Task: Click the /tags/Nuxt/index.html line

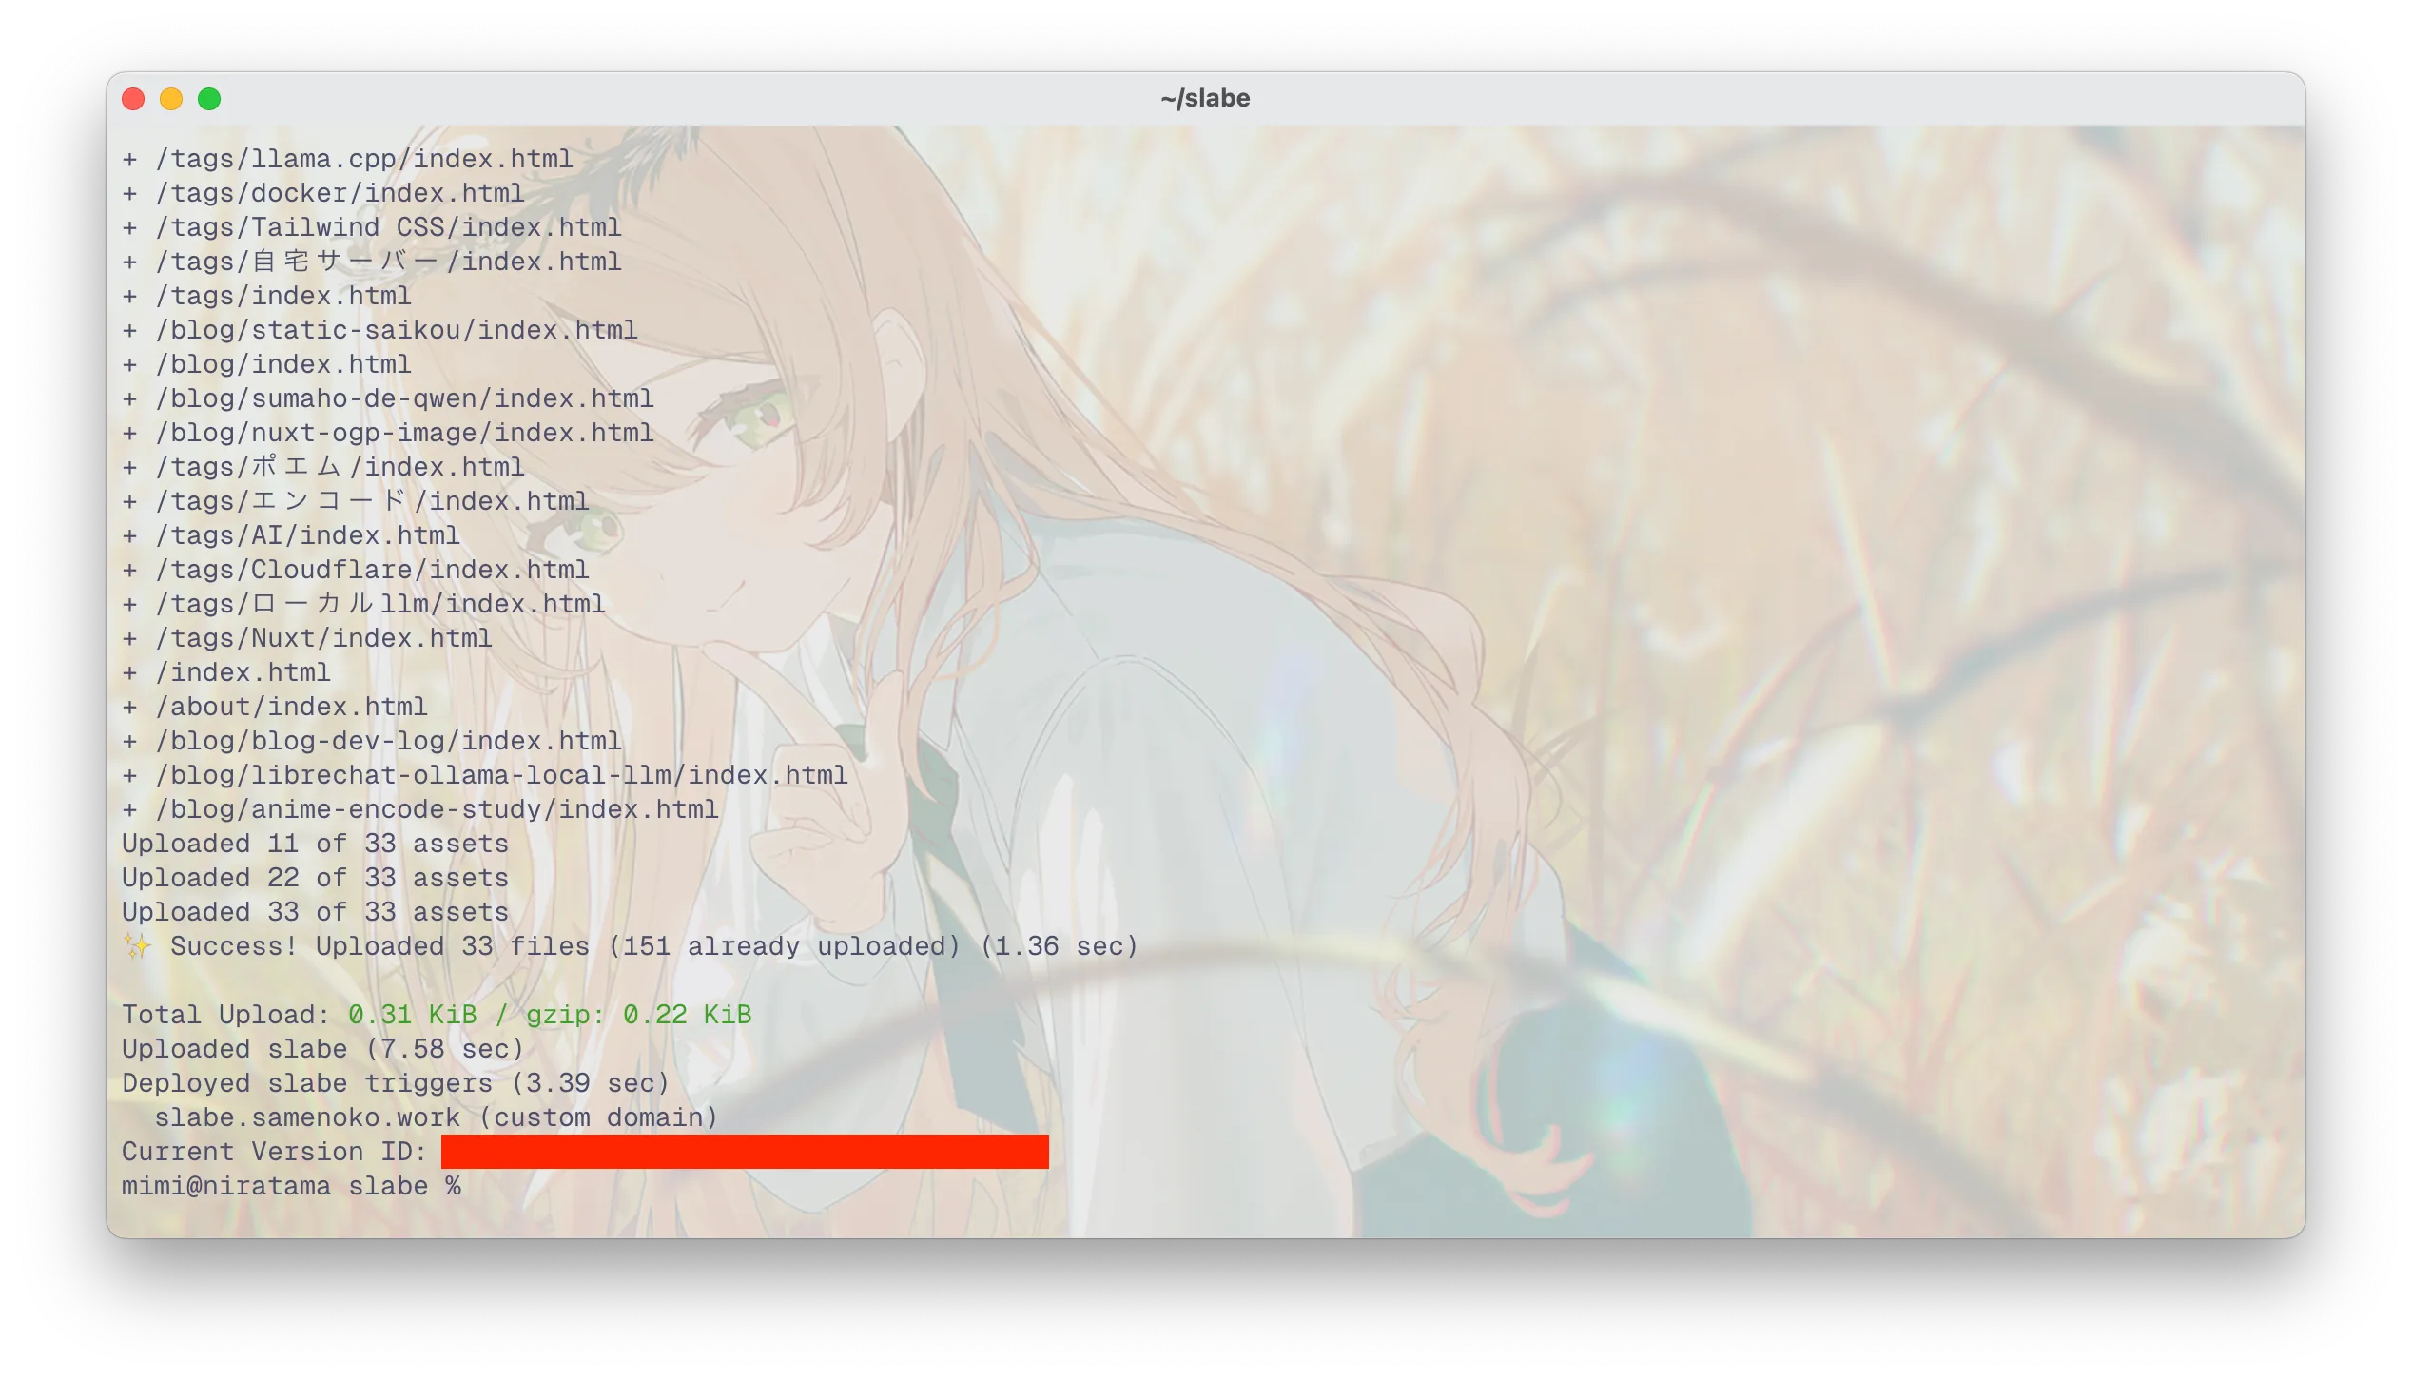Action: [x=307, y=638]
